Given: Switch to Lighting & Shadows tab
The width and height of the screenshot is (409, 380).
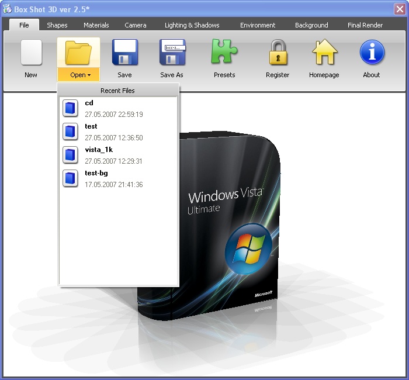Looking at the screenshot, I should (x=192, y=25).
